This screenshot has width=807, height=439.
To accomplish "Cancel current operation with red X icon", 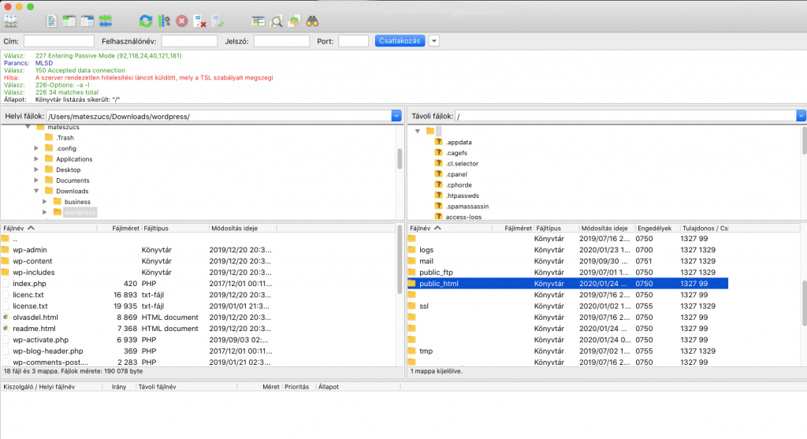I will pyautogui.click(x=182, y=21).
